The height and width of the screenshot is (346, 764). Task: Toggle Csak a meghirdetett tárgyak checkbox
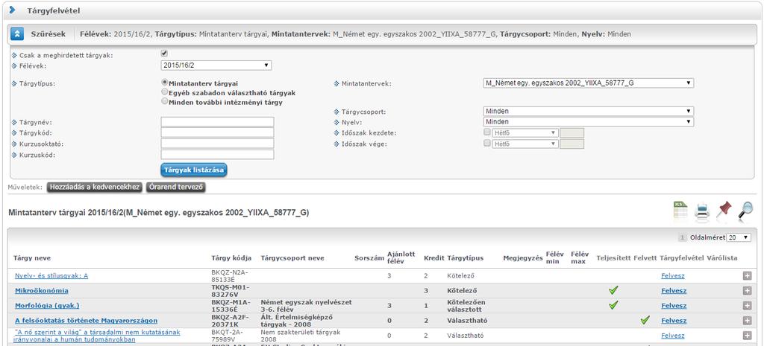(164, 54)
